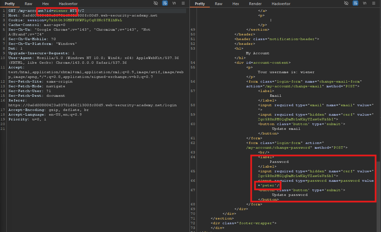Open response pane Hex tab

[x=236, y=4]
